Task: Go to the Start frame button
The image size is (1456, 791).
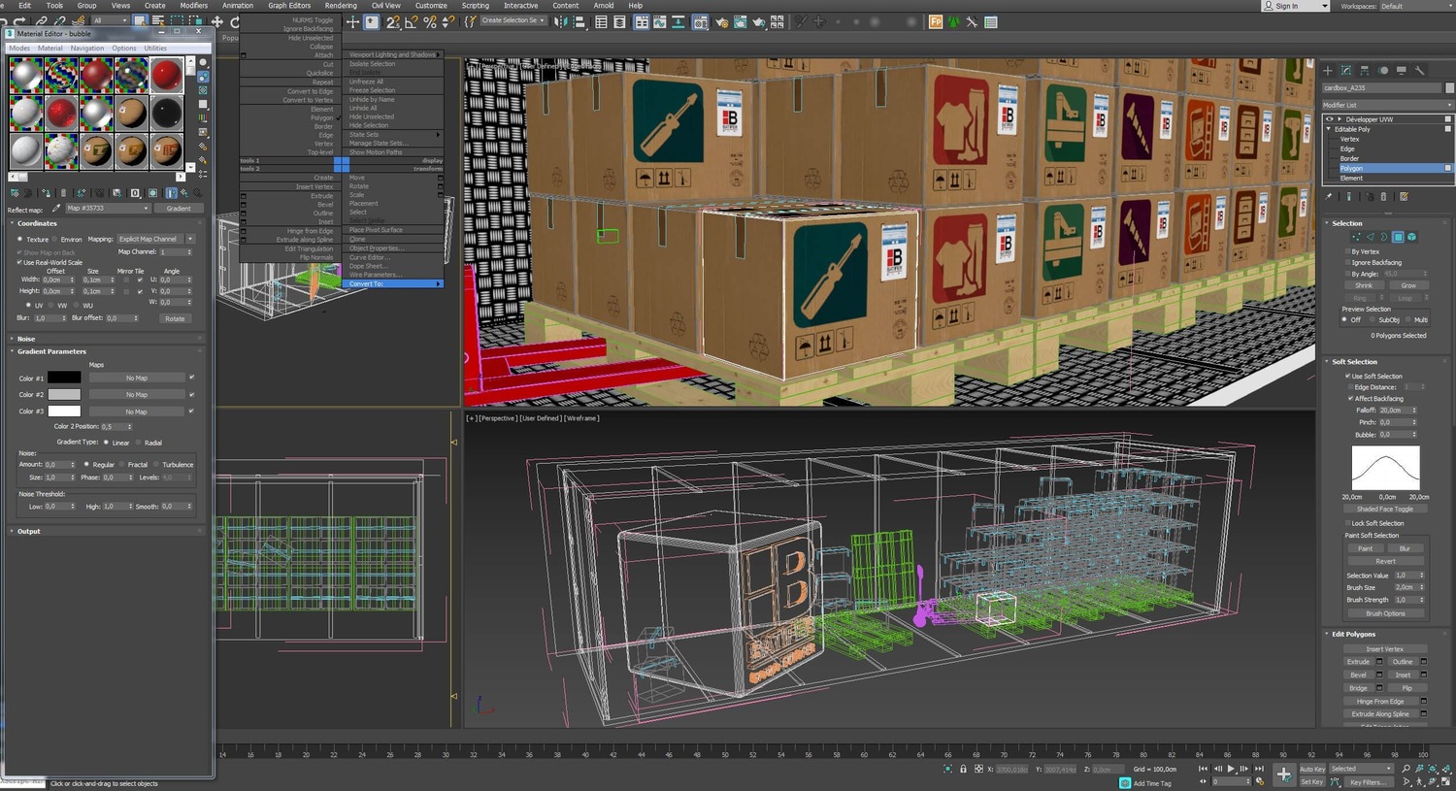Action: 1204,769
